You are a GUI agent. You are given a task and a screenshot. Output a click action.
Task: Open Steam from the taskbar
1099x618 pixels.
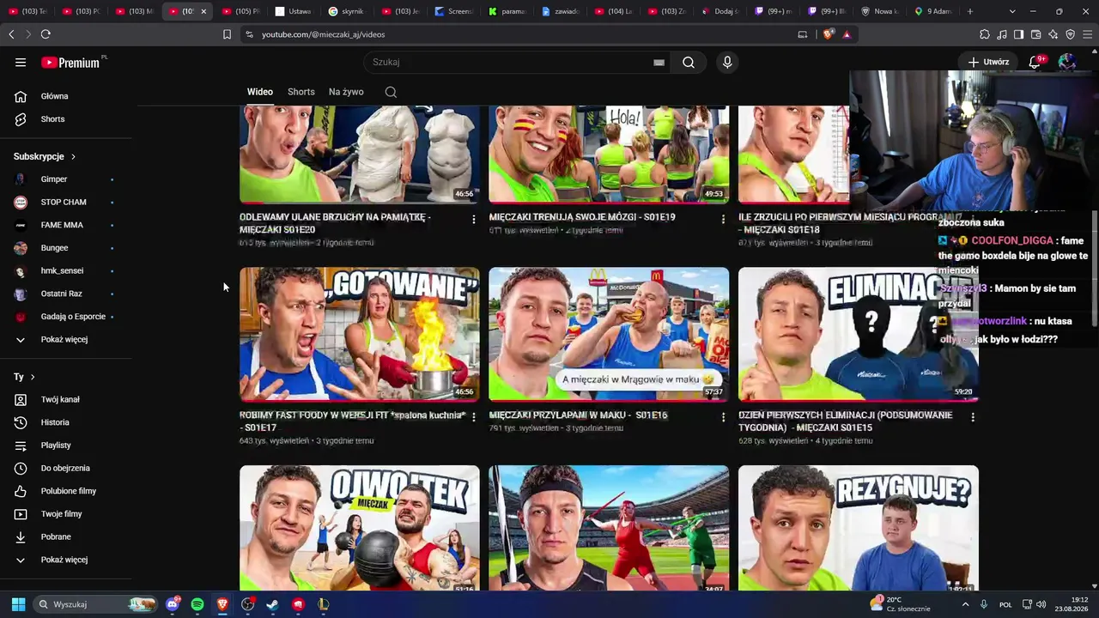click(x=273, y=604)
